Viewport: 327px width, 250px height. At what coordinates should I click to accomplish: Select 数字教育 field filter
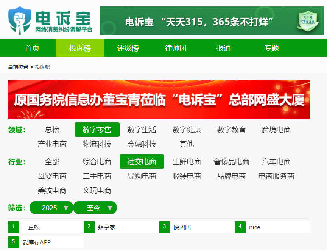[232, 130]
